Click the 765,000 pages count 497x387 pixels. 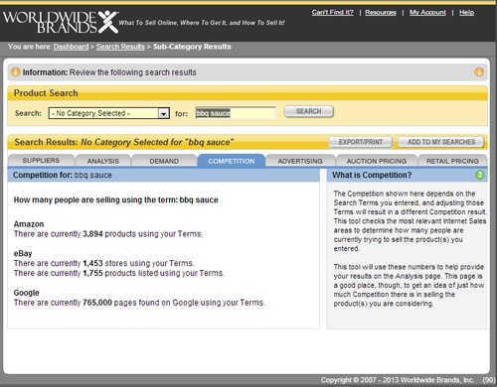coord(97,303)
